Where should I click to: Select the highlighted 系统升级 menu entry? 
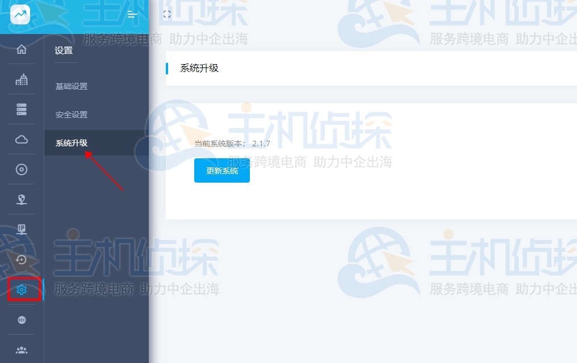point(71,142)
